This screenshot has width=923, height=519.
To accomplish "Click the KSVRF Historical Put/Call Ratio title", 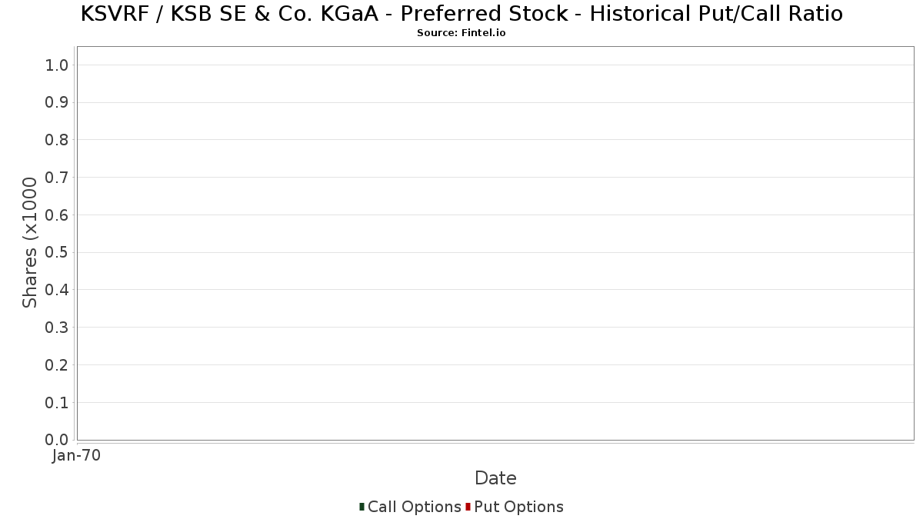I will [461, 14].
